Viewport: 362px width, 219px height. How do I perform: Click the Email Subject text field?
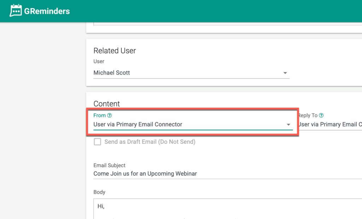point(226,174)
